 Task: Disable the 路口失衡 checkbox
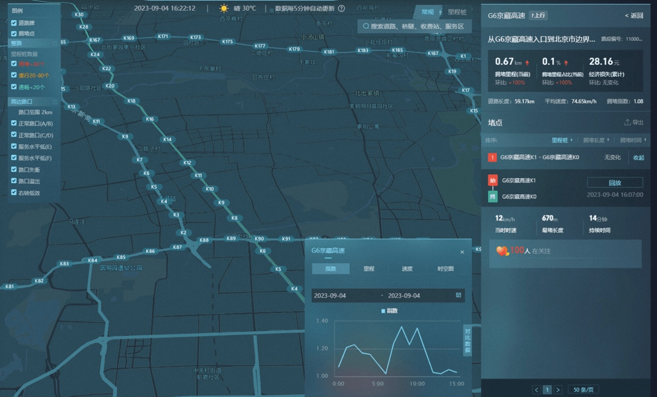click(x=14, y=169)
